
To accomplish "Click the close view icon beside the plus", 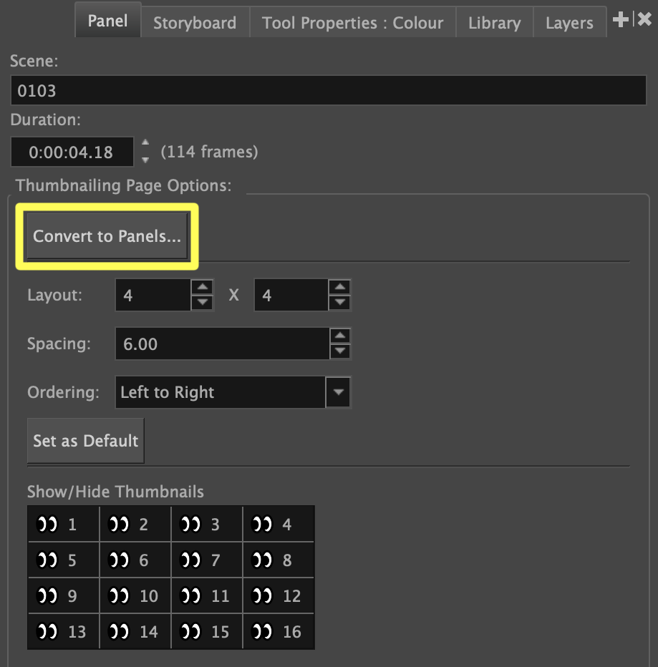I will 644,19.
